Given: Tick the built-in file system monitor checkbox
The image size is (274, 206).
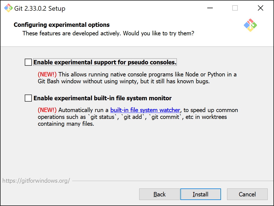Looking at the screenshot, I should (28, 98).
